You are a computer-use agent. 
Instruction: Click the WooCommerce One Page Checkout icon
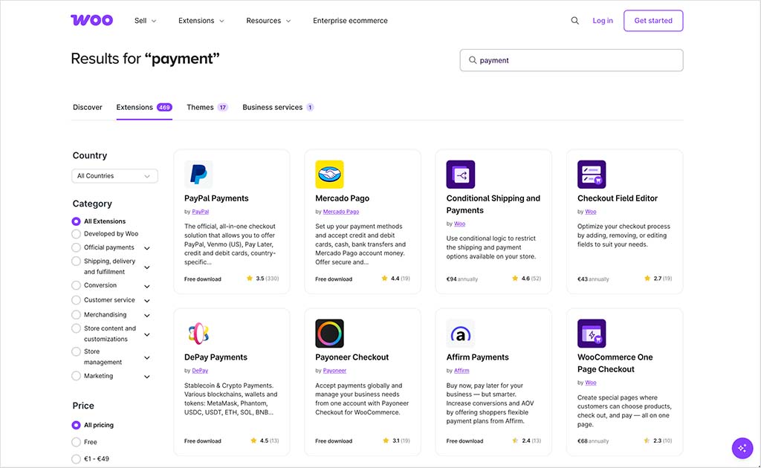[592, 334]
